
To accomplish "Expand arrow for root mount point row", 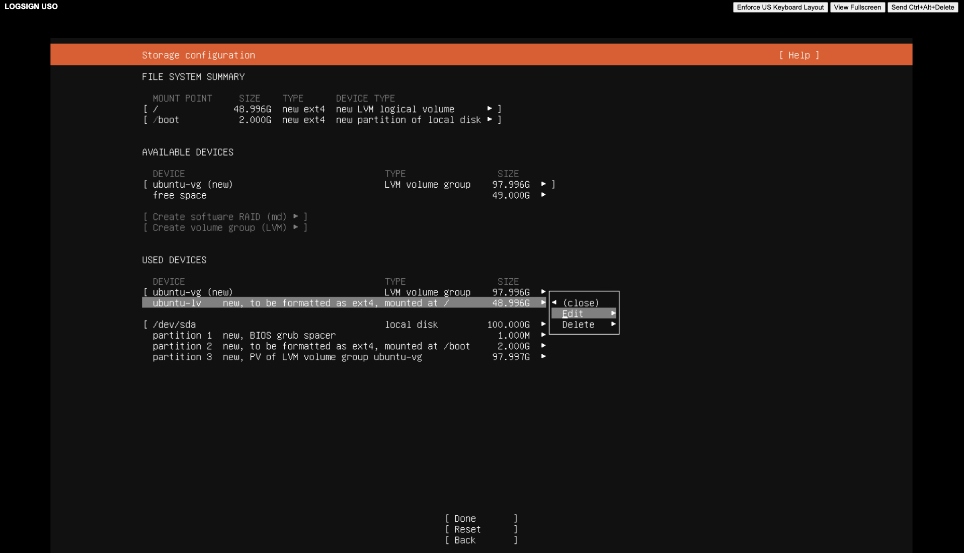I will [x=490, y=109].
